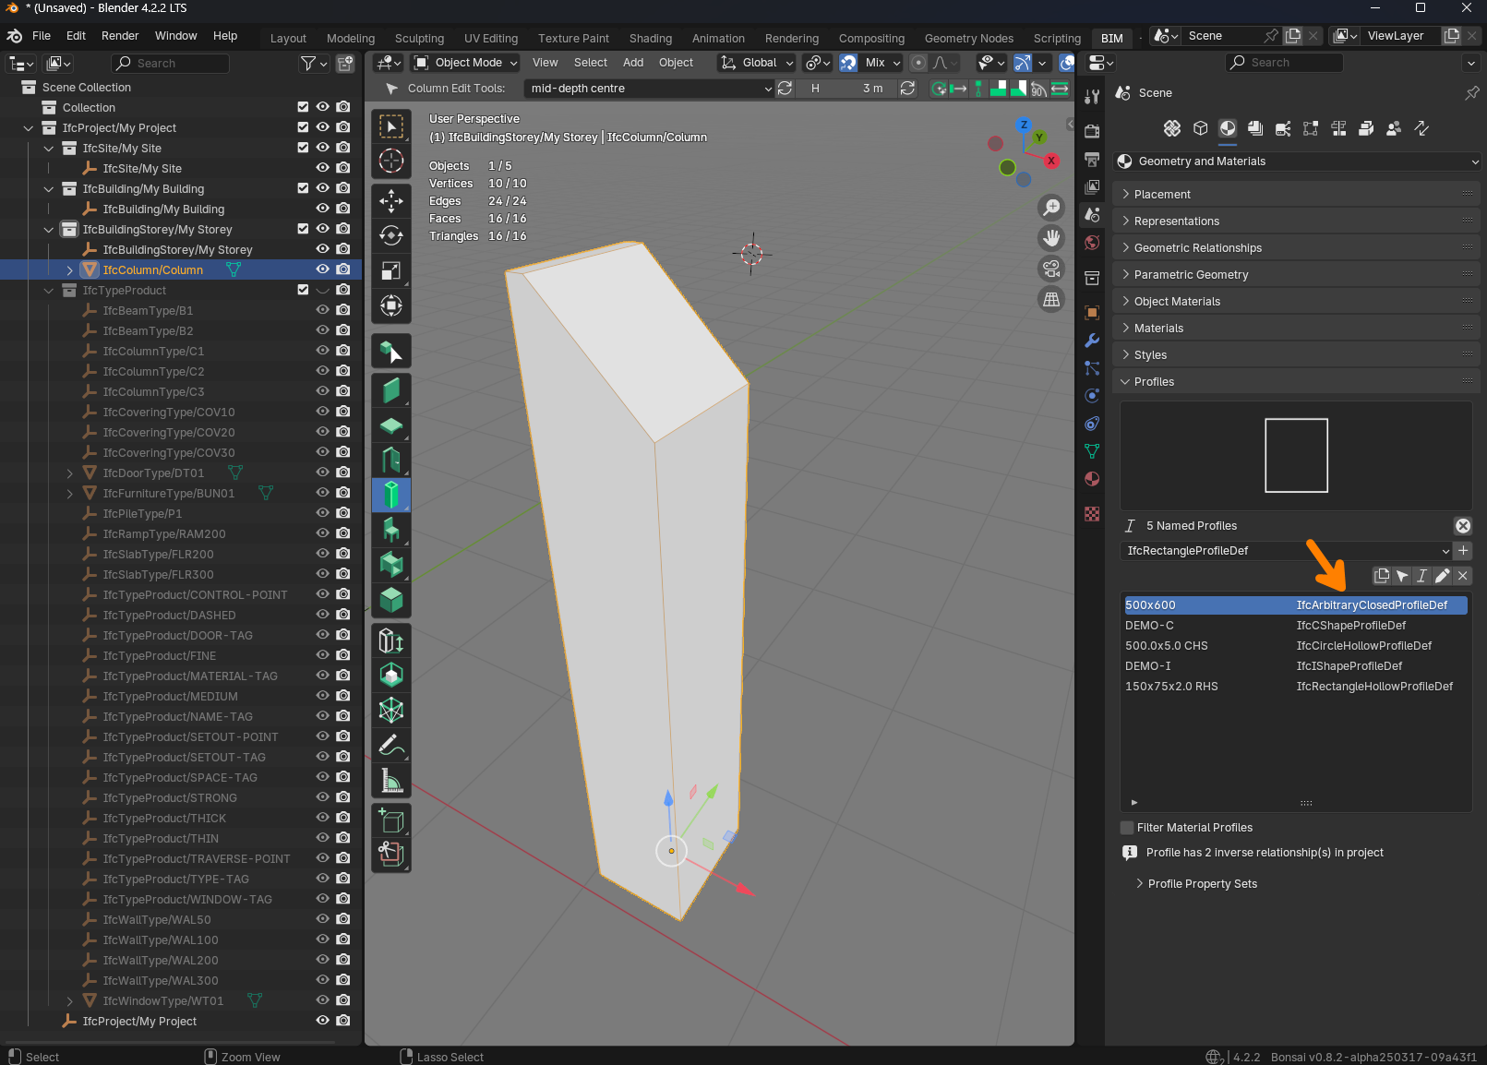Open Global transform orientation dropdown
The height and width of the screenshot is (1065, 1487).
pyautogui.click(x=756, y=63)
